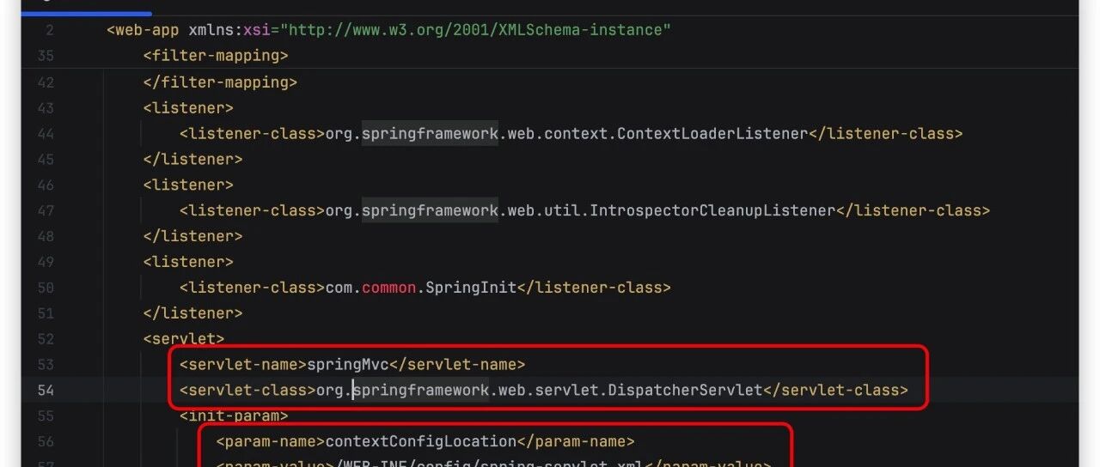Select the SpringInit class name
1100x467 pixels.
point(471,288)
